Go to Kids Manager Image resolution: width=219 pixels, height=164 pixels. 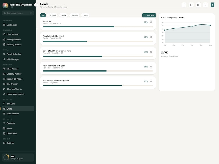tap(18, 59)
